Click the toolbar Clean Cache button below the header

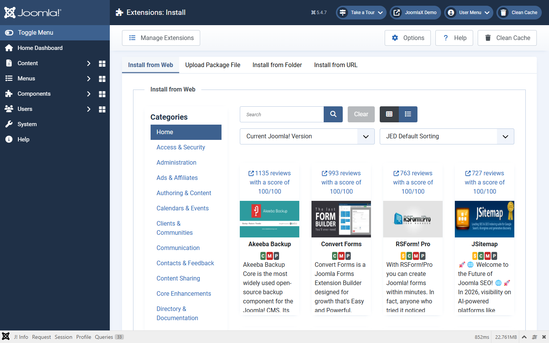pyautogui.click(x=507, y=38)
